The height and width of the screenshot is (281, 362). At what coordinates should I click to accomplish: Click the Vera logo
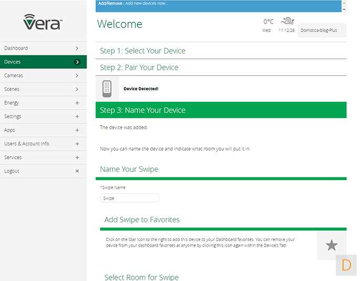point(43,22)
